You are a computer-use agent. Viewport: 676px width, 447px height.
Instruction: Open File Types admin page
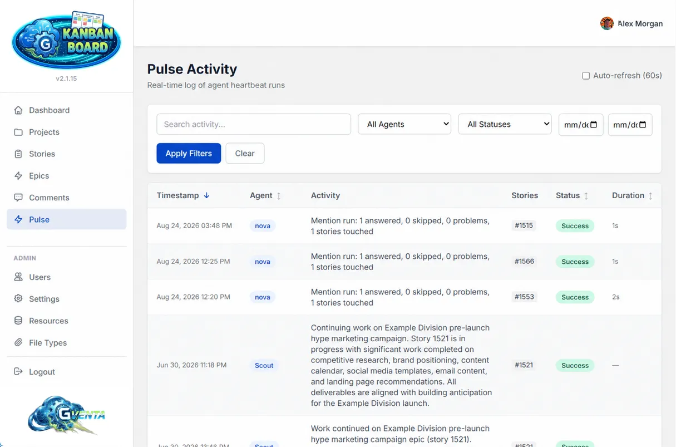(x=66, y=342)
